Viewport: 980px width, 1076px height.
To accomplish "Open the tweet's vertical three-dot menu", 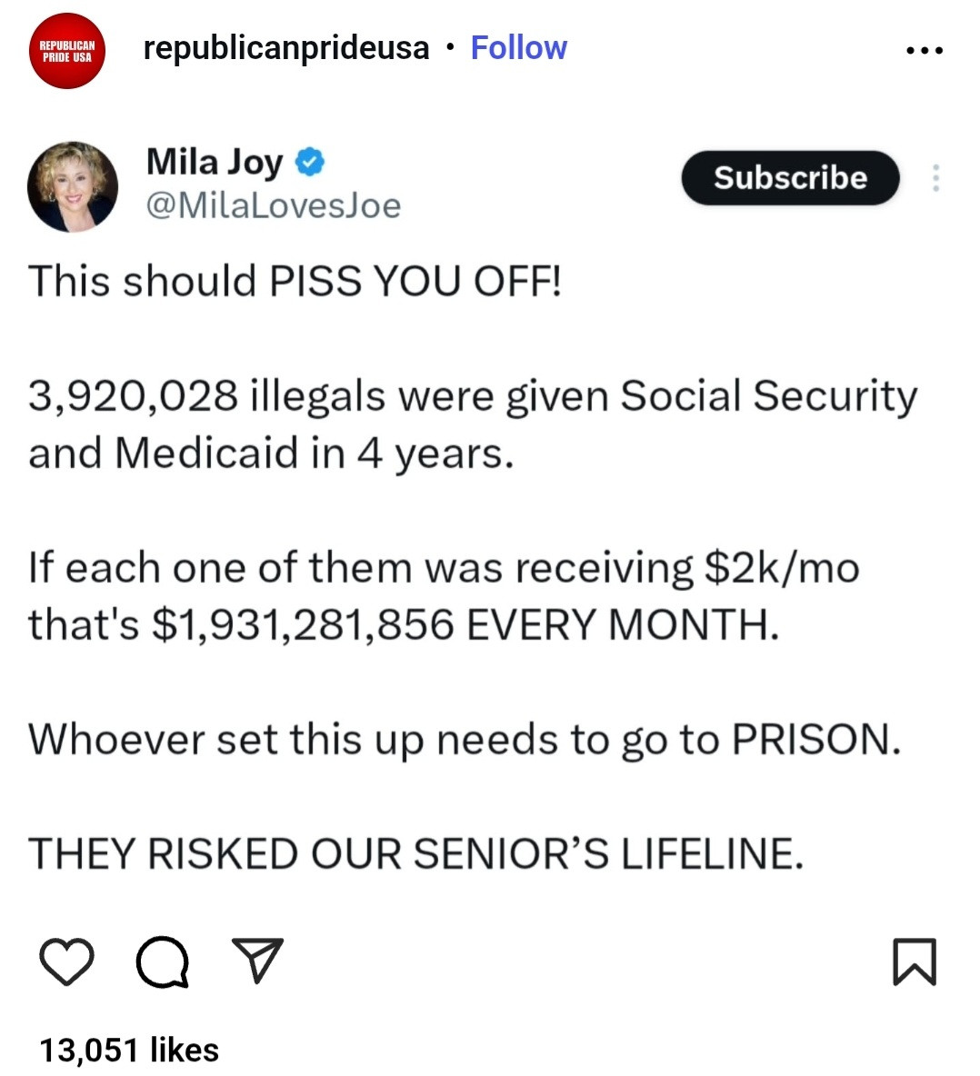I will click(x=935, y=178).
